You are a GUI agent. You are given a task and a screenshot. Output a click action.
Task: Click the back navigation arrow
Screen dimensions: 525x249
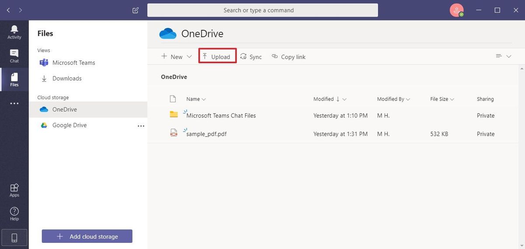point(8,10)
